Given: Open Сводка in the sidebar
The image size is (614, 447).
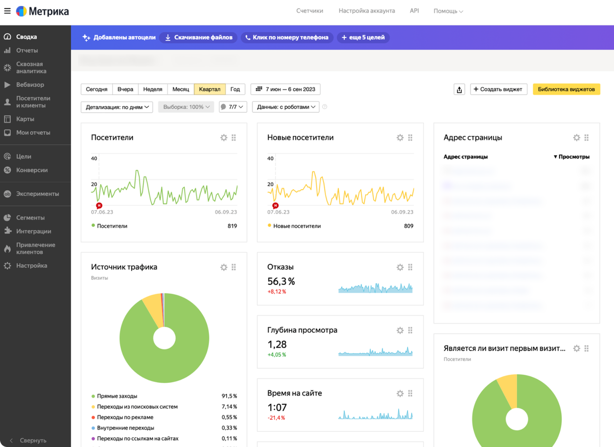Looking at the screenshot, I should [x=27, y=36].
